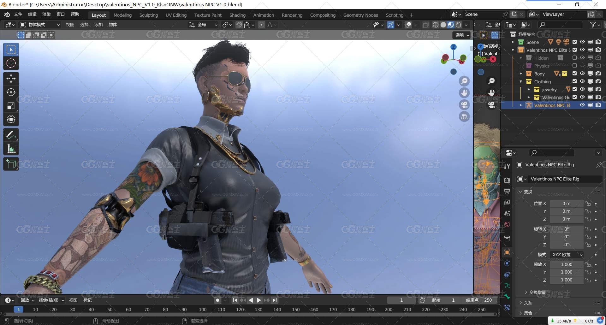Lock the Location X property

588,204
